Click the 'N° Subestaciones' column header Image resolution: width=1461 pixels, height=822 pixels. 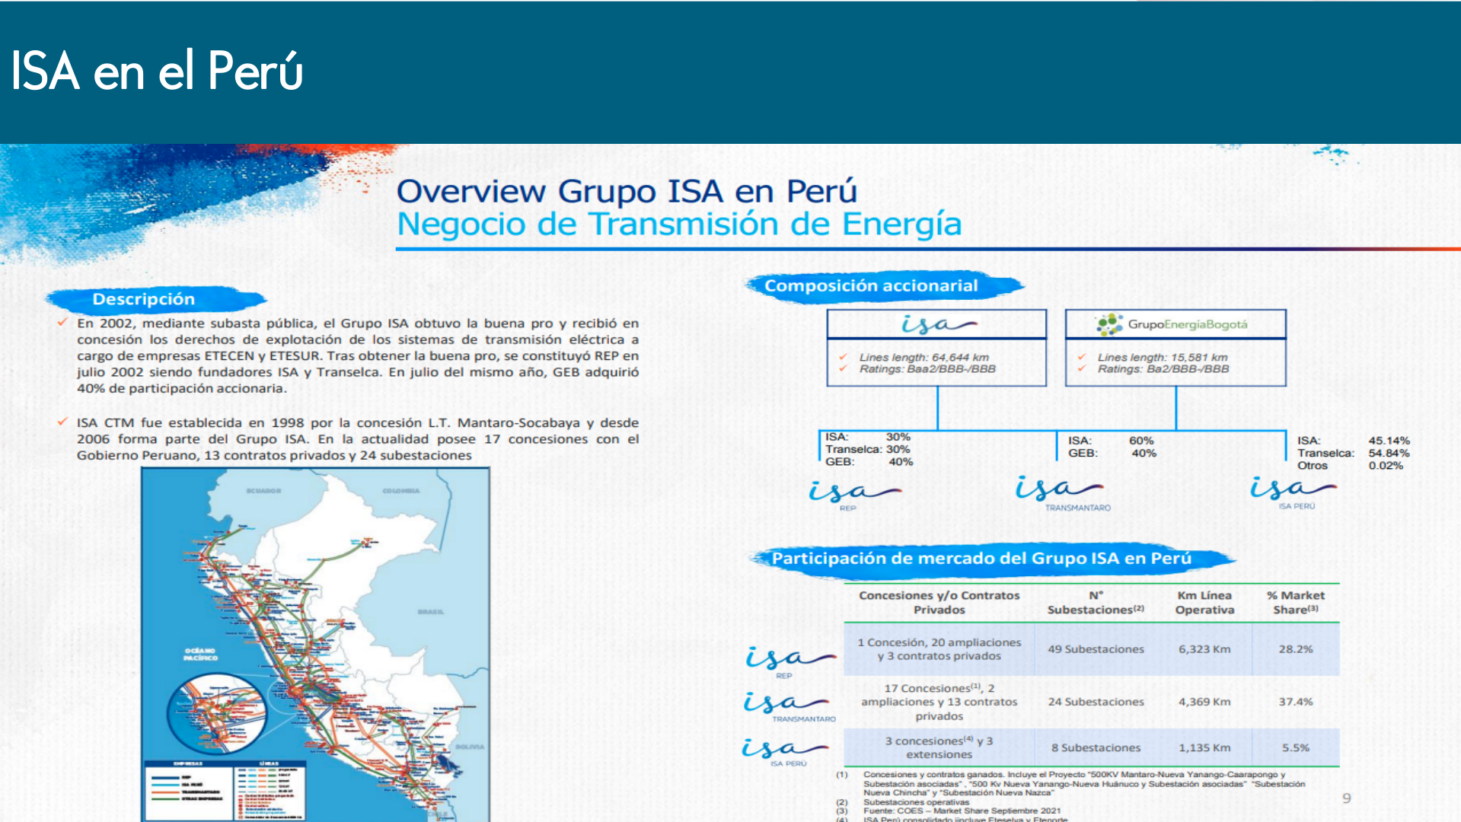[x=1096, y=603]
